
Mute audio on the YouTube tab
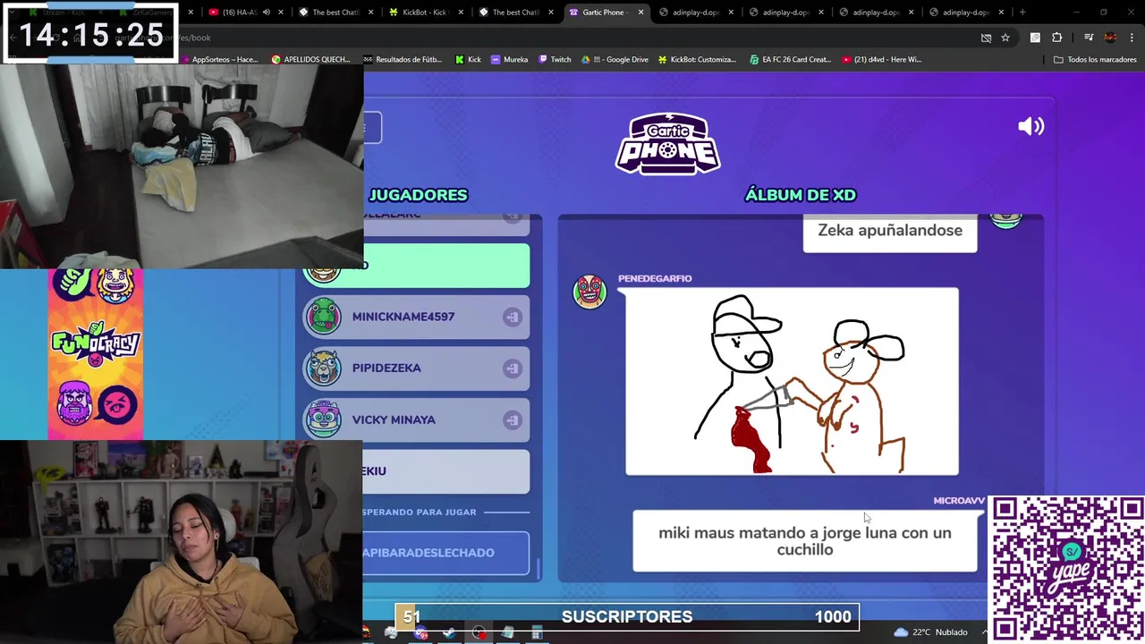[x=266, y=13]
